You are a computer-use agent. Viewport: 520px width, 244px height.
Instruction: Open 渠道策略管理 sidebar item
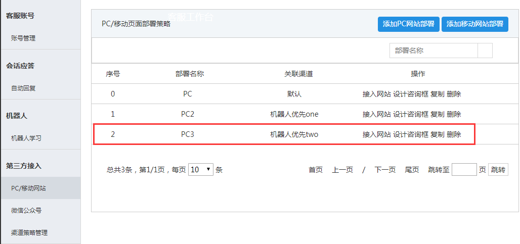coord(29,232)
